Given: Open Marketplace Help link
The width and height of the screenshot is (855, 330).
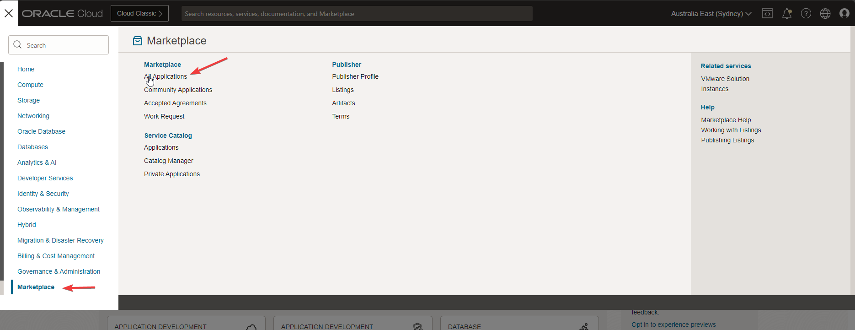Looking at the screenshot, I should tap(726, 120).
